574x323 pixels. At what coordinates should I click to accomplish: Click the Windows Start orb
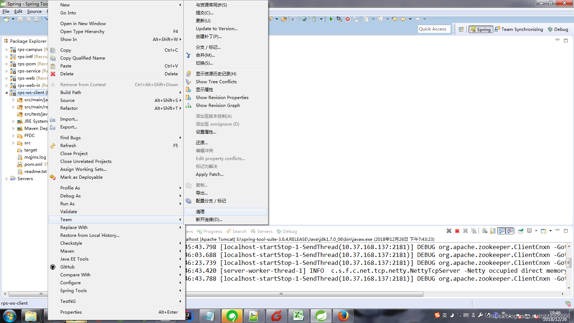tap(9, 316)
